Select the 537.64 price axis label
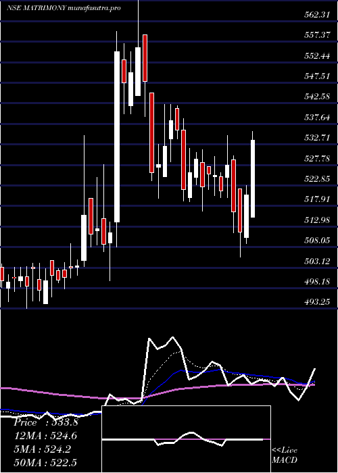 point(317,118)
